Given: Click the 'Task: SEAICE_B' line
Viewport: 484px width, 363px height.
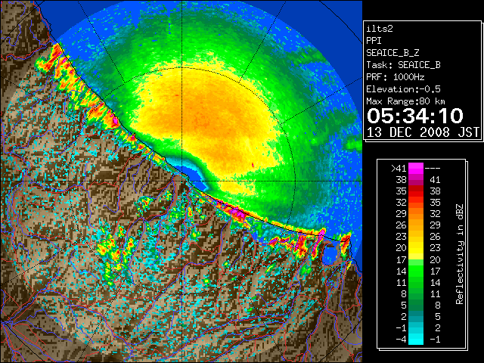Looking at the screenshot, I should coord(403,65).
